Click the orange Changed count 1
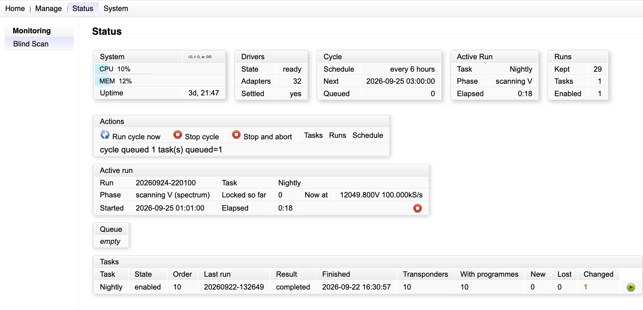Screen dimensions: 643x310 click(x=585, y=287)
